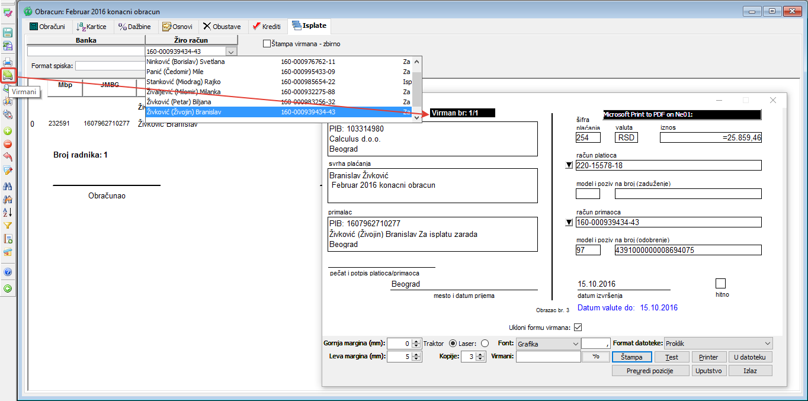
Task: Expand the Format datoteke dropdown
Action: coord(768,344)
